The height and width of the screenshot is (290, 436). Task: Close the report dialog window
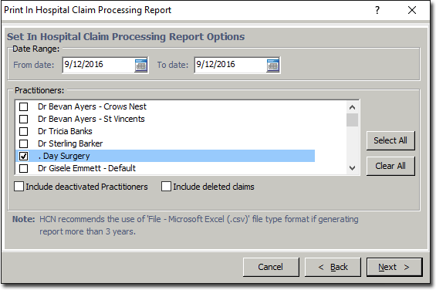tap(412, 10)
